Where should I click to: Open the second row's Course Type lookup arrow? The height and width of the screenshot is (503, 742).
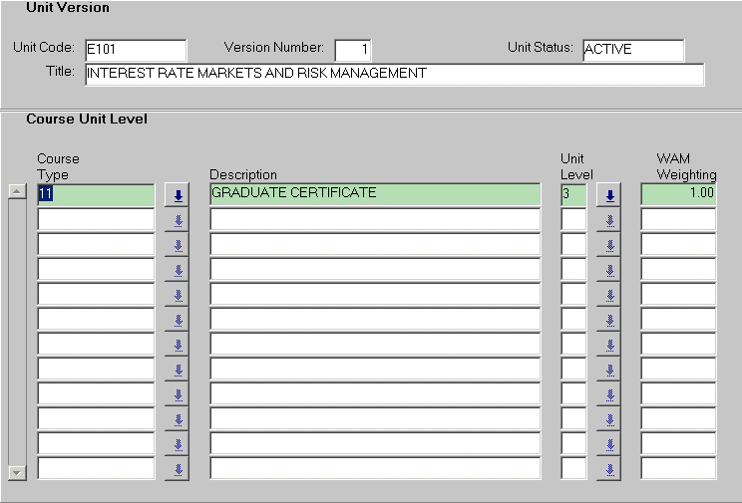point(178,220)
